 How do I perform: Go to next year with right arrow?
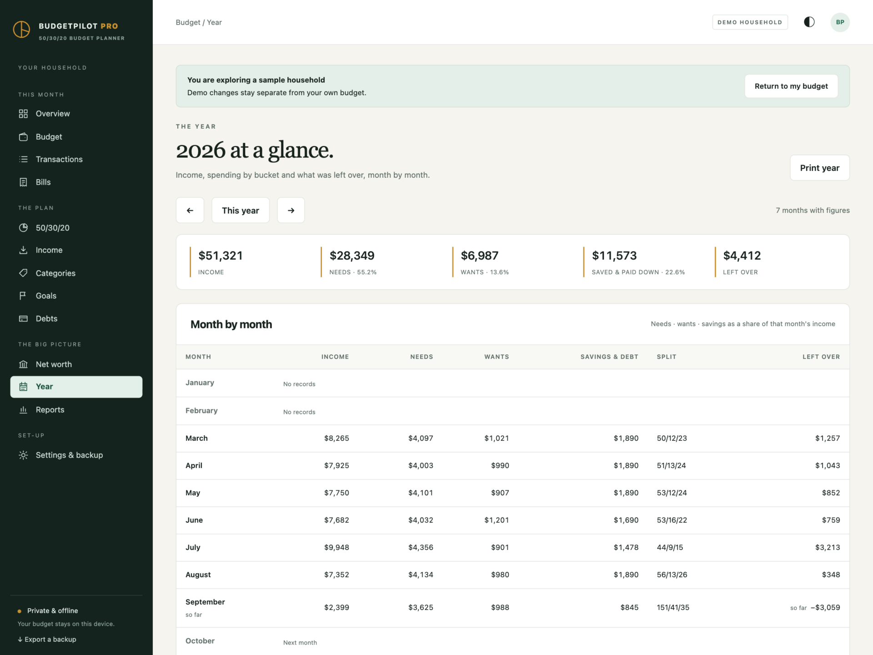[x=291, y=210]
